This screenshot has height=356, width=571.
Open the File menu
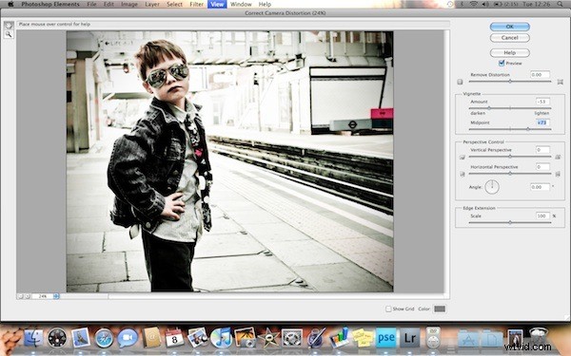(91, 4)
